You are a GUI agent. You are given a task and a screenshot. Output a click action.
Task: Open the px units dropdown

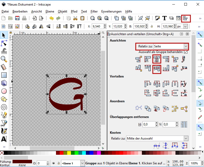coord(186,26)
